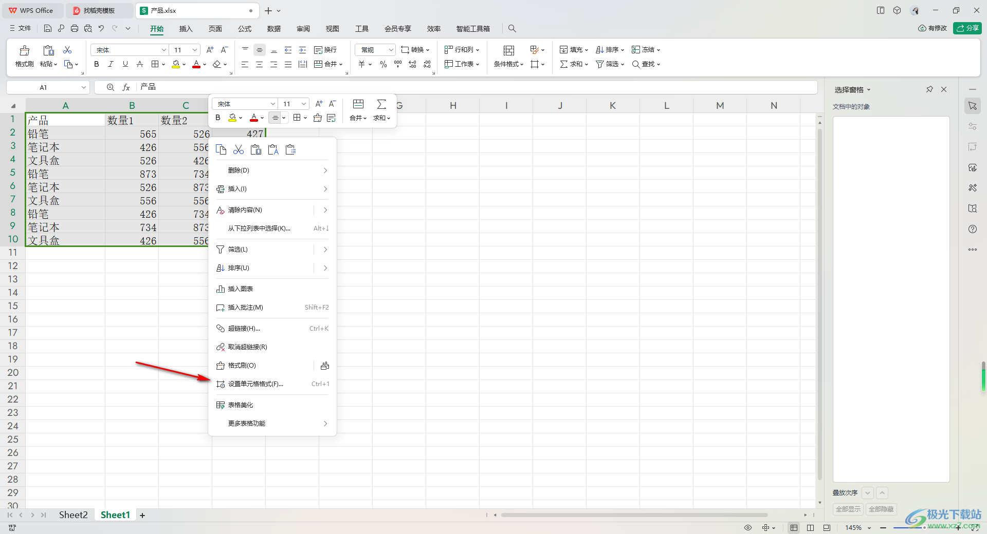Viewport: 987px width, 534px height.
Task: Switch to page layout view in status bar
Action: click(811, 527)
